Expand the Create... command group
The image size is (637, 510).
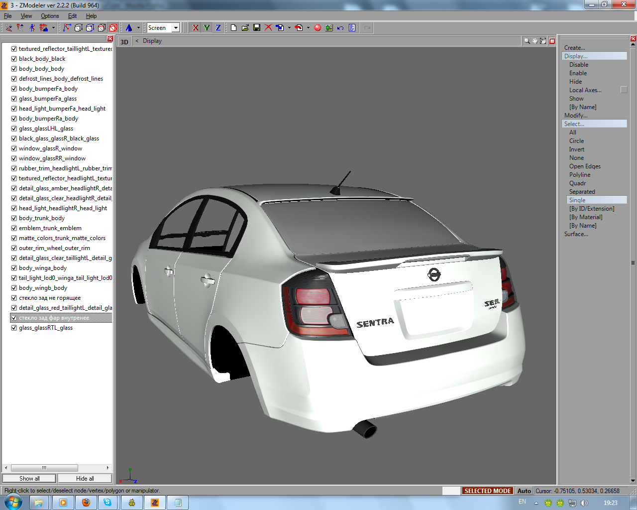[575, 48]
